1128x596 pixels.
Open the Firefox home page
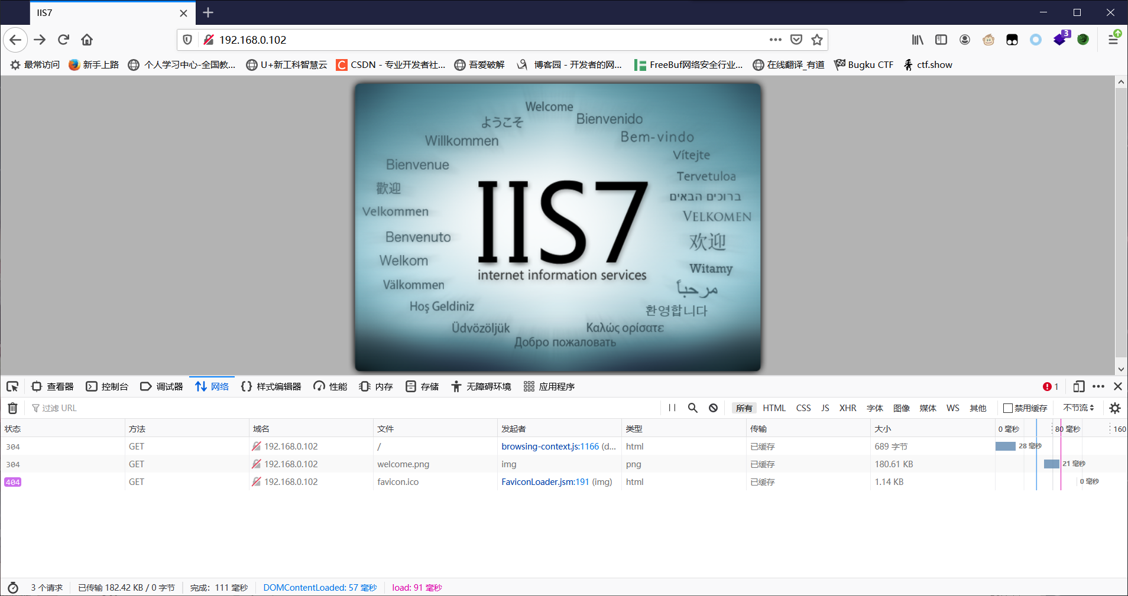click(x=87, y=40)
